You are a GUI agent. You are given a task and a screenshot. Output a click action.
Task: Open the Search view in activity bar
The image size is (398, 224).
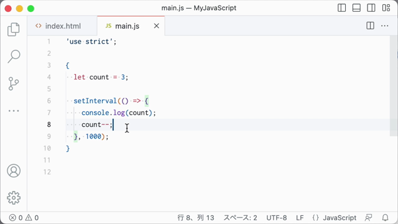click(14, 56)
